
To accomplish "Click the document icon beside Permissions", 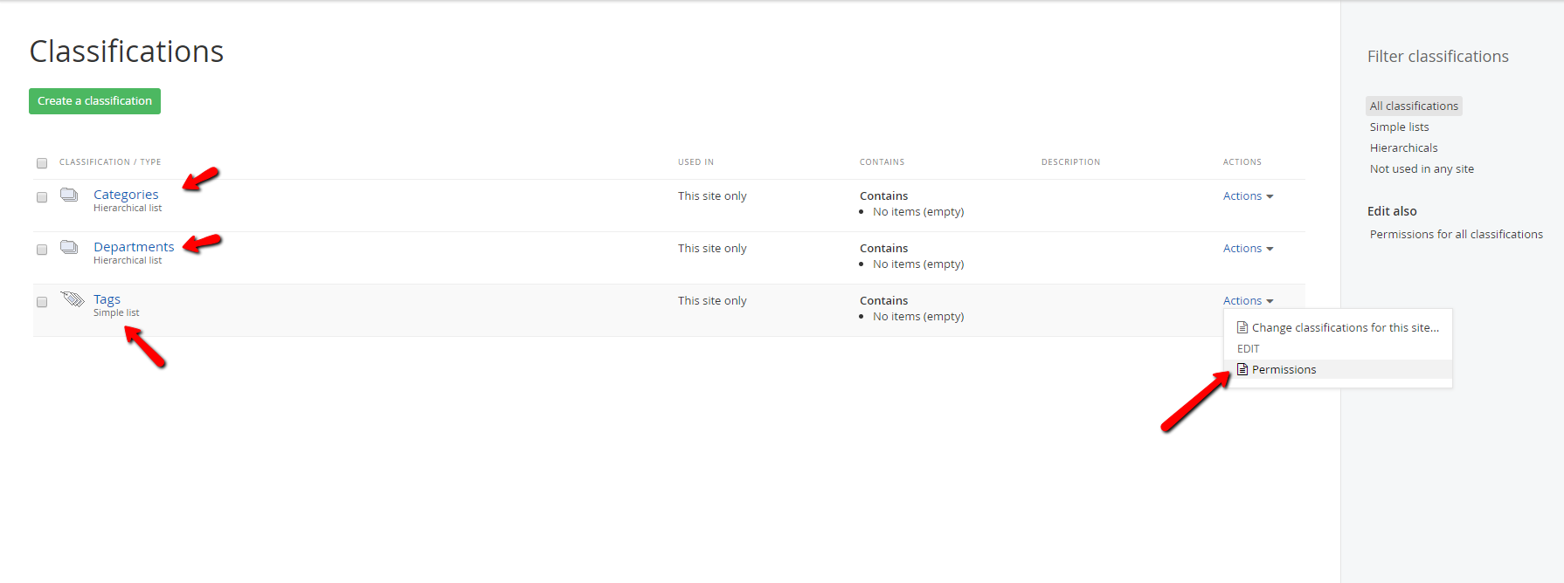I will point(1242,369).
